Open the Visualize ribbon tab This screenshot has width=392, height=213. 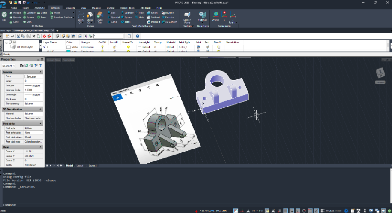pos(70,8)
